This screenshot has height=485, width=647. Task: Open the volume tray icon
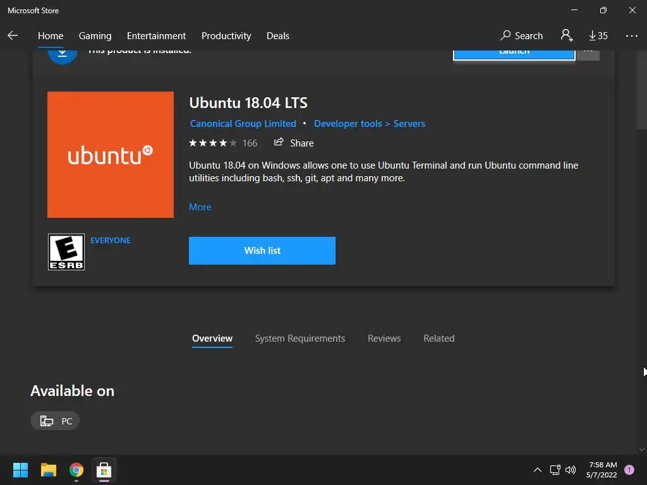tap(571, 470)
